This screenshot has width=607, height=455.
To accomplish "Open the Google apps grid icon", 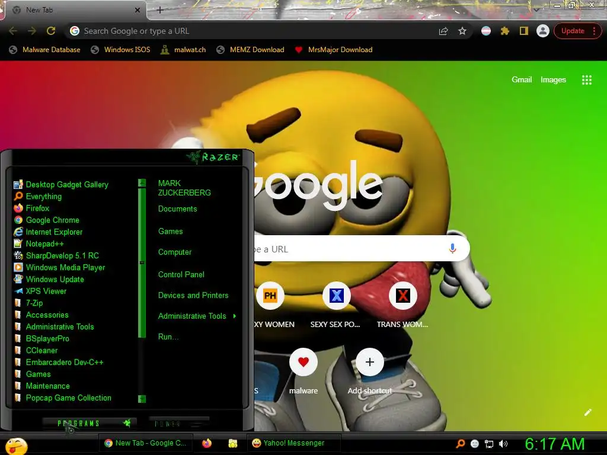I will pos(586,80).
